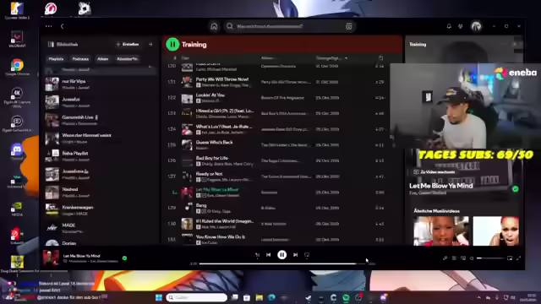541x304 pixels.
Task: Mute via the volume speaker icon
Action: (x=472, y=258)
